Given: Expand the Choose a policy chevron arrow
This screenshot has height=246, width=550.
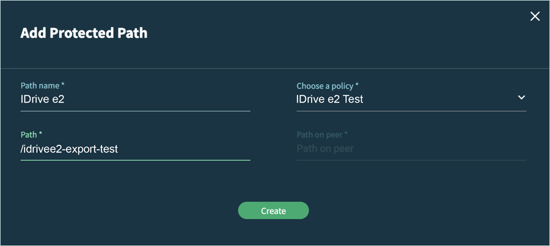Looking at the screenshot, I should tap(521, 98).
